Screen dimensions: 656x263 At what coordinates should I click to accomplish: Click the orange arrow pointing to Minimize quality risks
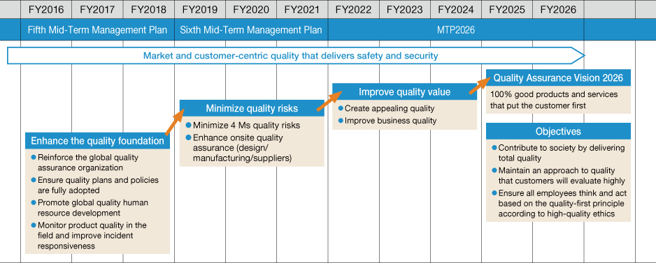click(176, 121)
